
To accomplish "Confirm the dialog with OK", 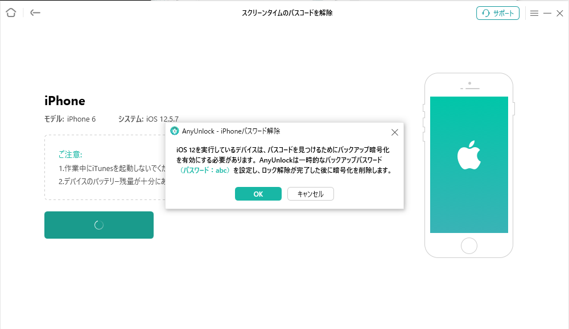I will coord(258,194).
